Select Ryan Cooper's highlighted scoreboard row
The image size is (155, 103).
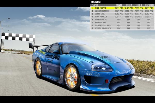122,8
